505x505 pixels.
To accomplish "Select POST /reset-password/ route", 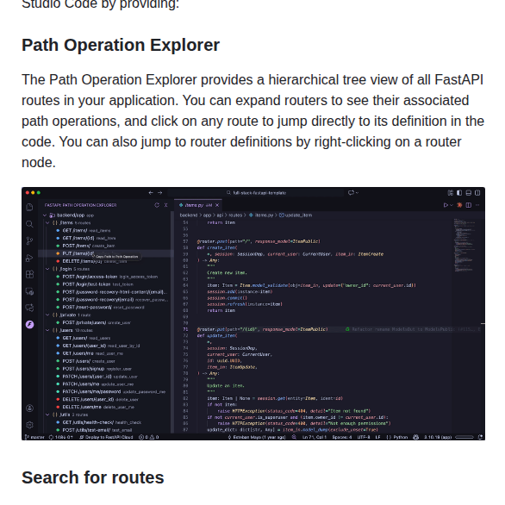I will [x=106, y=308].
